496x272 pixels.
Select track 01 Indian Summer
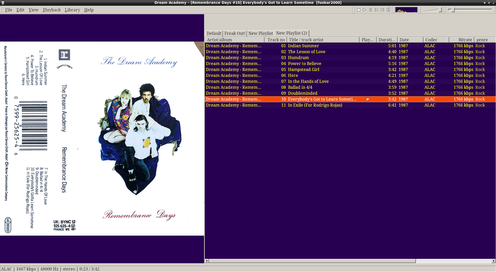pyautogui.click(x=350, y=46)
